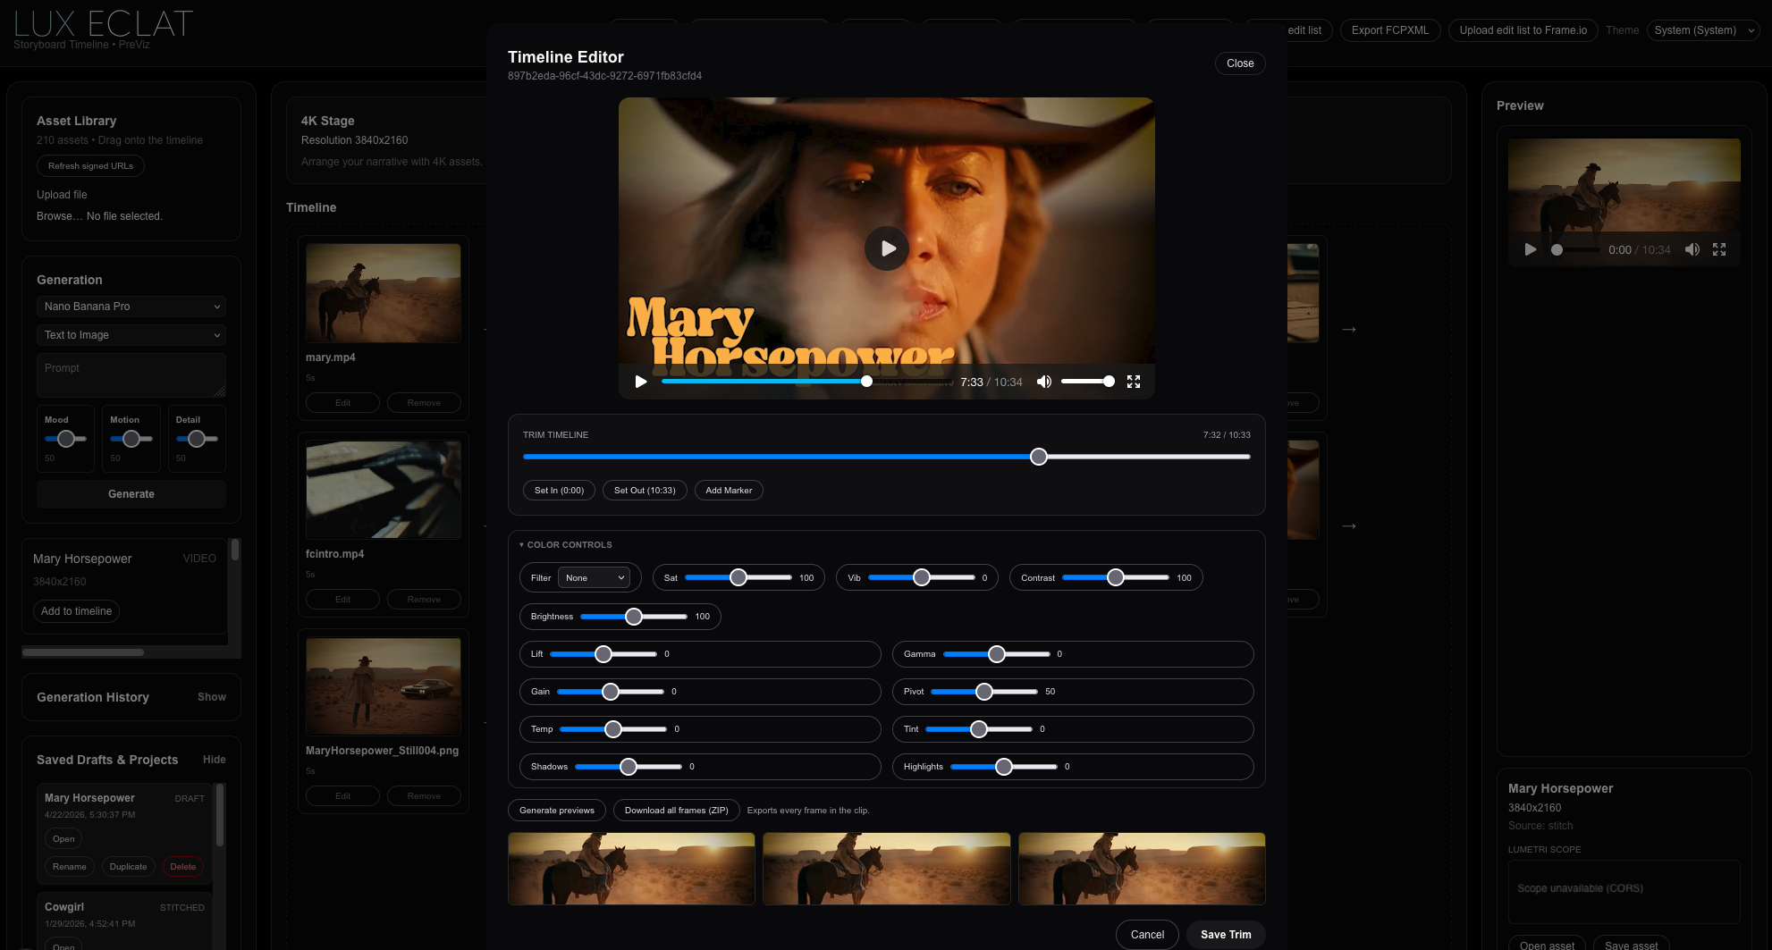Click Save Trim in the Timeline Editor
1772x950 pixels.
[x=1225, y=934]
